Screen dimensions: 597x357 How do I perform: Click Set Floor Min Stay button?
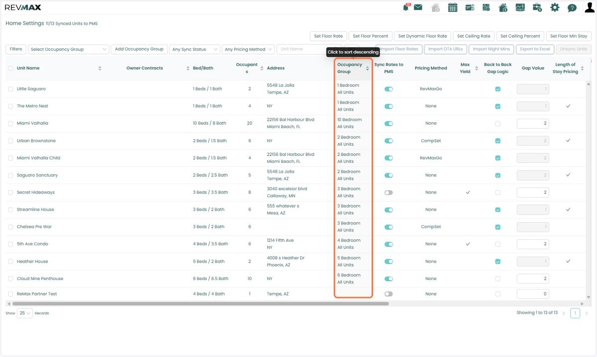pos(569,36)
